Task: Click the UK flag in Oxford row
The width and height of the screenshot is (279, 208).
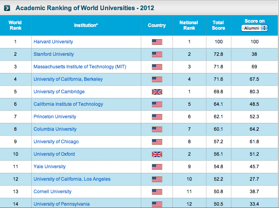Action: (x=157, y=154)
